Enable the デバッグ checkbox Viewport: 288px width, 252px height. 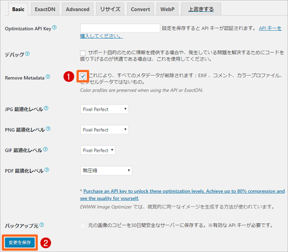(x=83, y=53)
